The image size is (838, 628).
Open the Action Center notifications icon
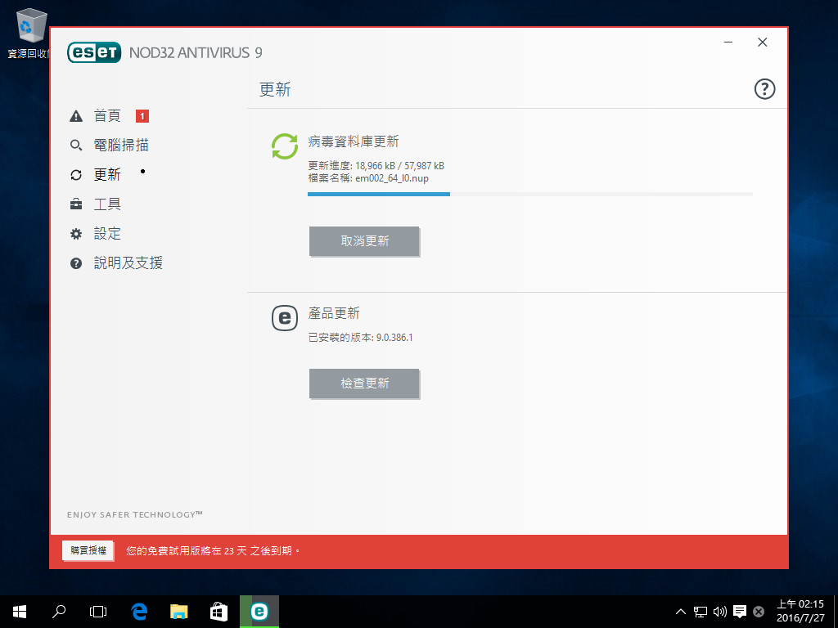(740, 612)
